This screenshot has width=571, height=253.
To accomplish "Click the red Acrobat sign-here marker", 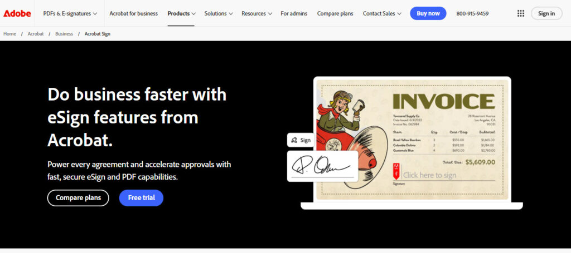I will point(396,171).
